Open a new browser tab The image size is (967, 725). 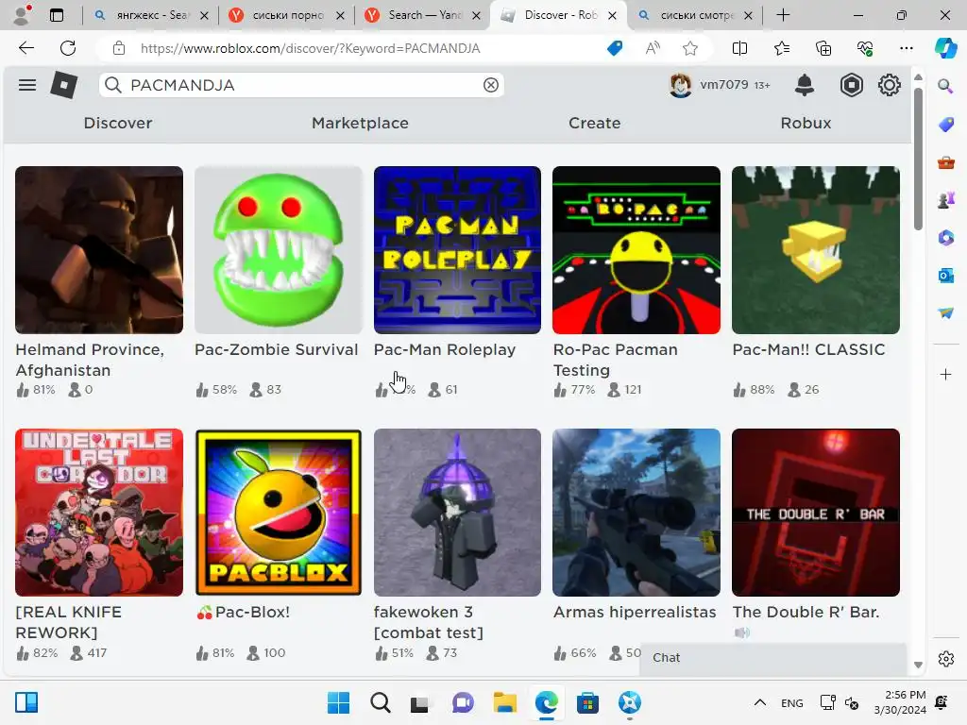click(x=783, y=15)
